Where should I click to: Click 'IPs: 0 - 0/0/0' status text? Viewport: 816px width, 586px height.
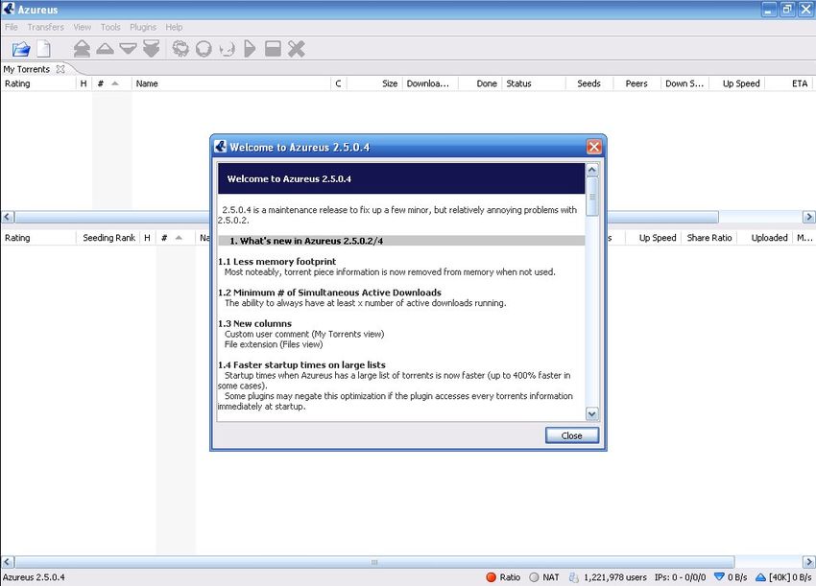[681, 577]
